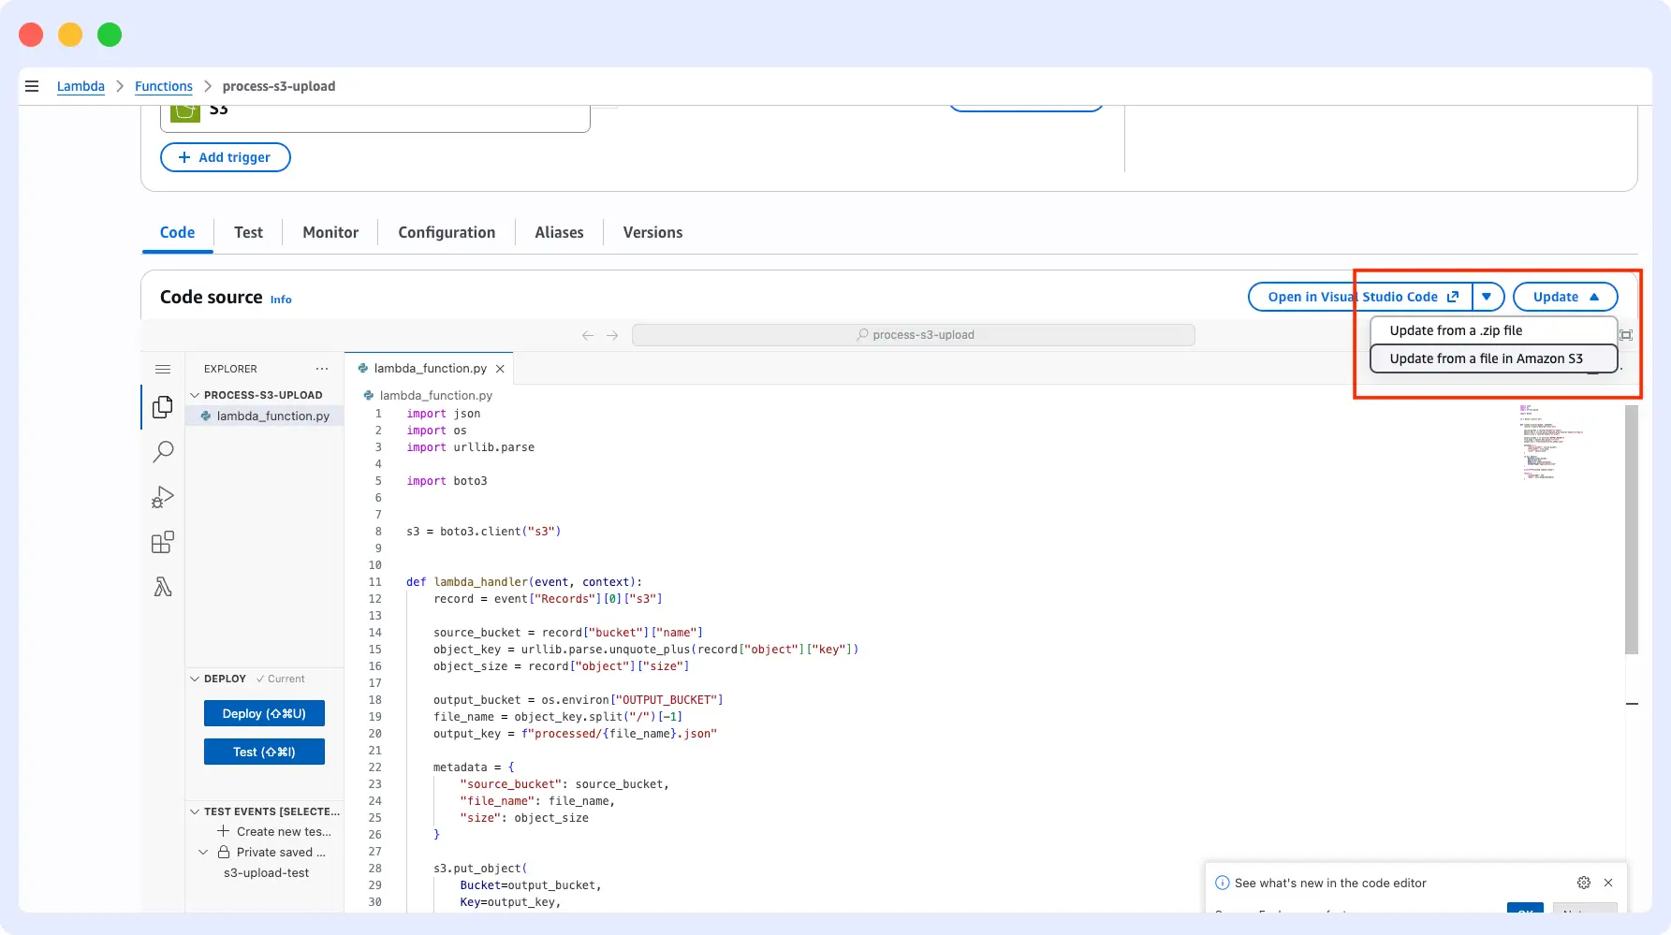Click the S3 trigger box
Viewport: 1671px width, 935px height.
coord(375,118)
